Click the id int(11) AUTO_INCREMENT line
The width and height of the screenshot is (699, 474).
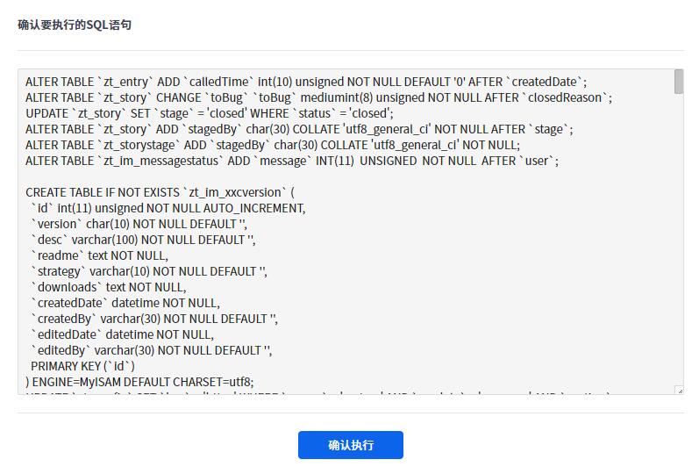point(168,208)
